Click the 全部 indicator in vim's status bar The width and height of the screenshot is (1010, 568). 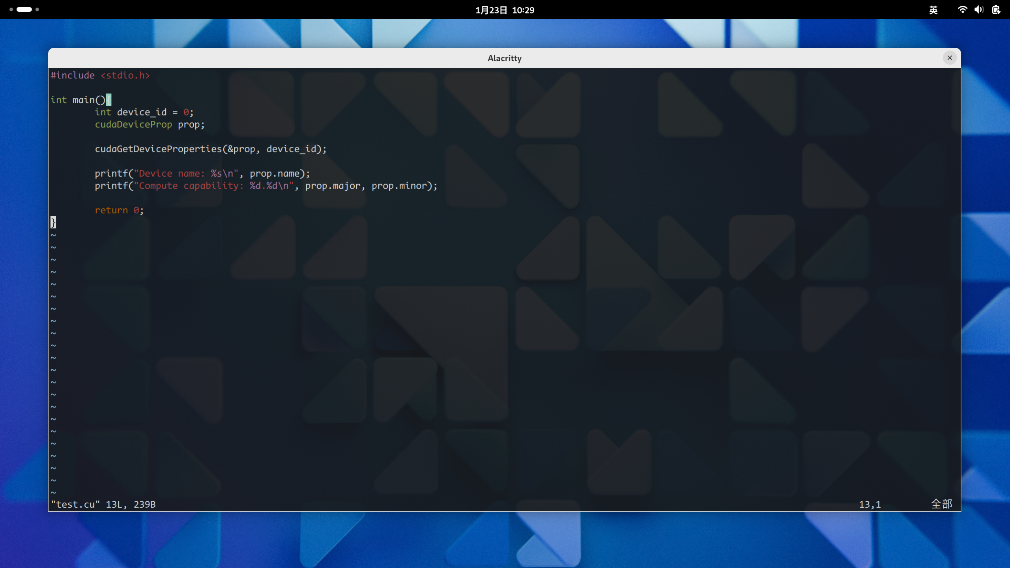click(942, 504)
